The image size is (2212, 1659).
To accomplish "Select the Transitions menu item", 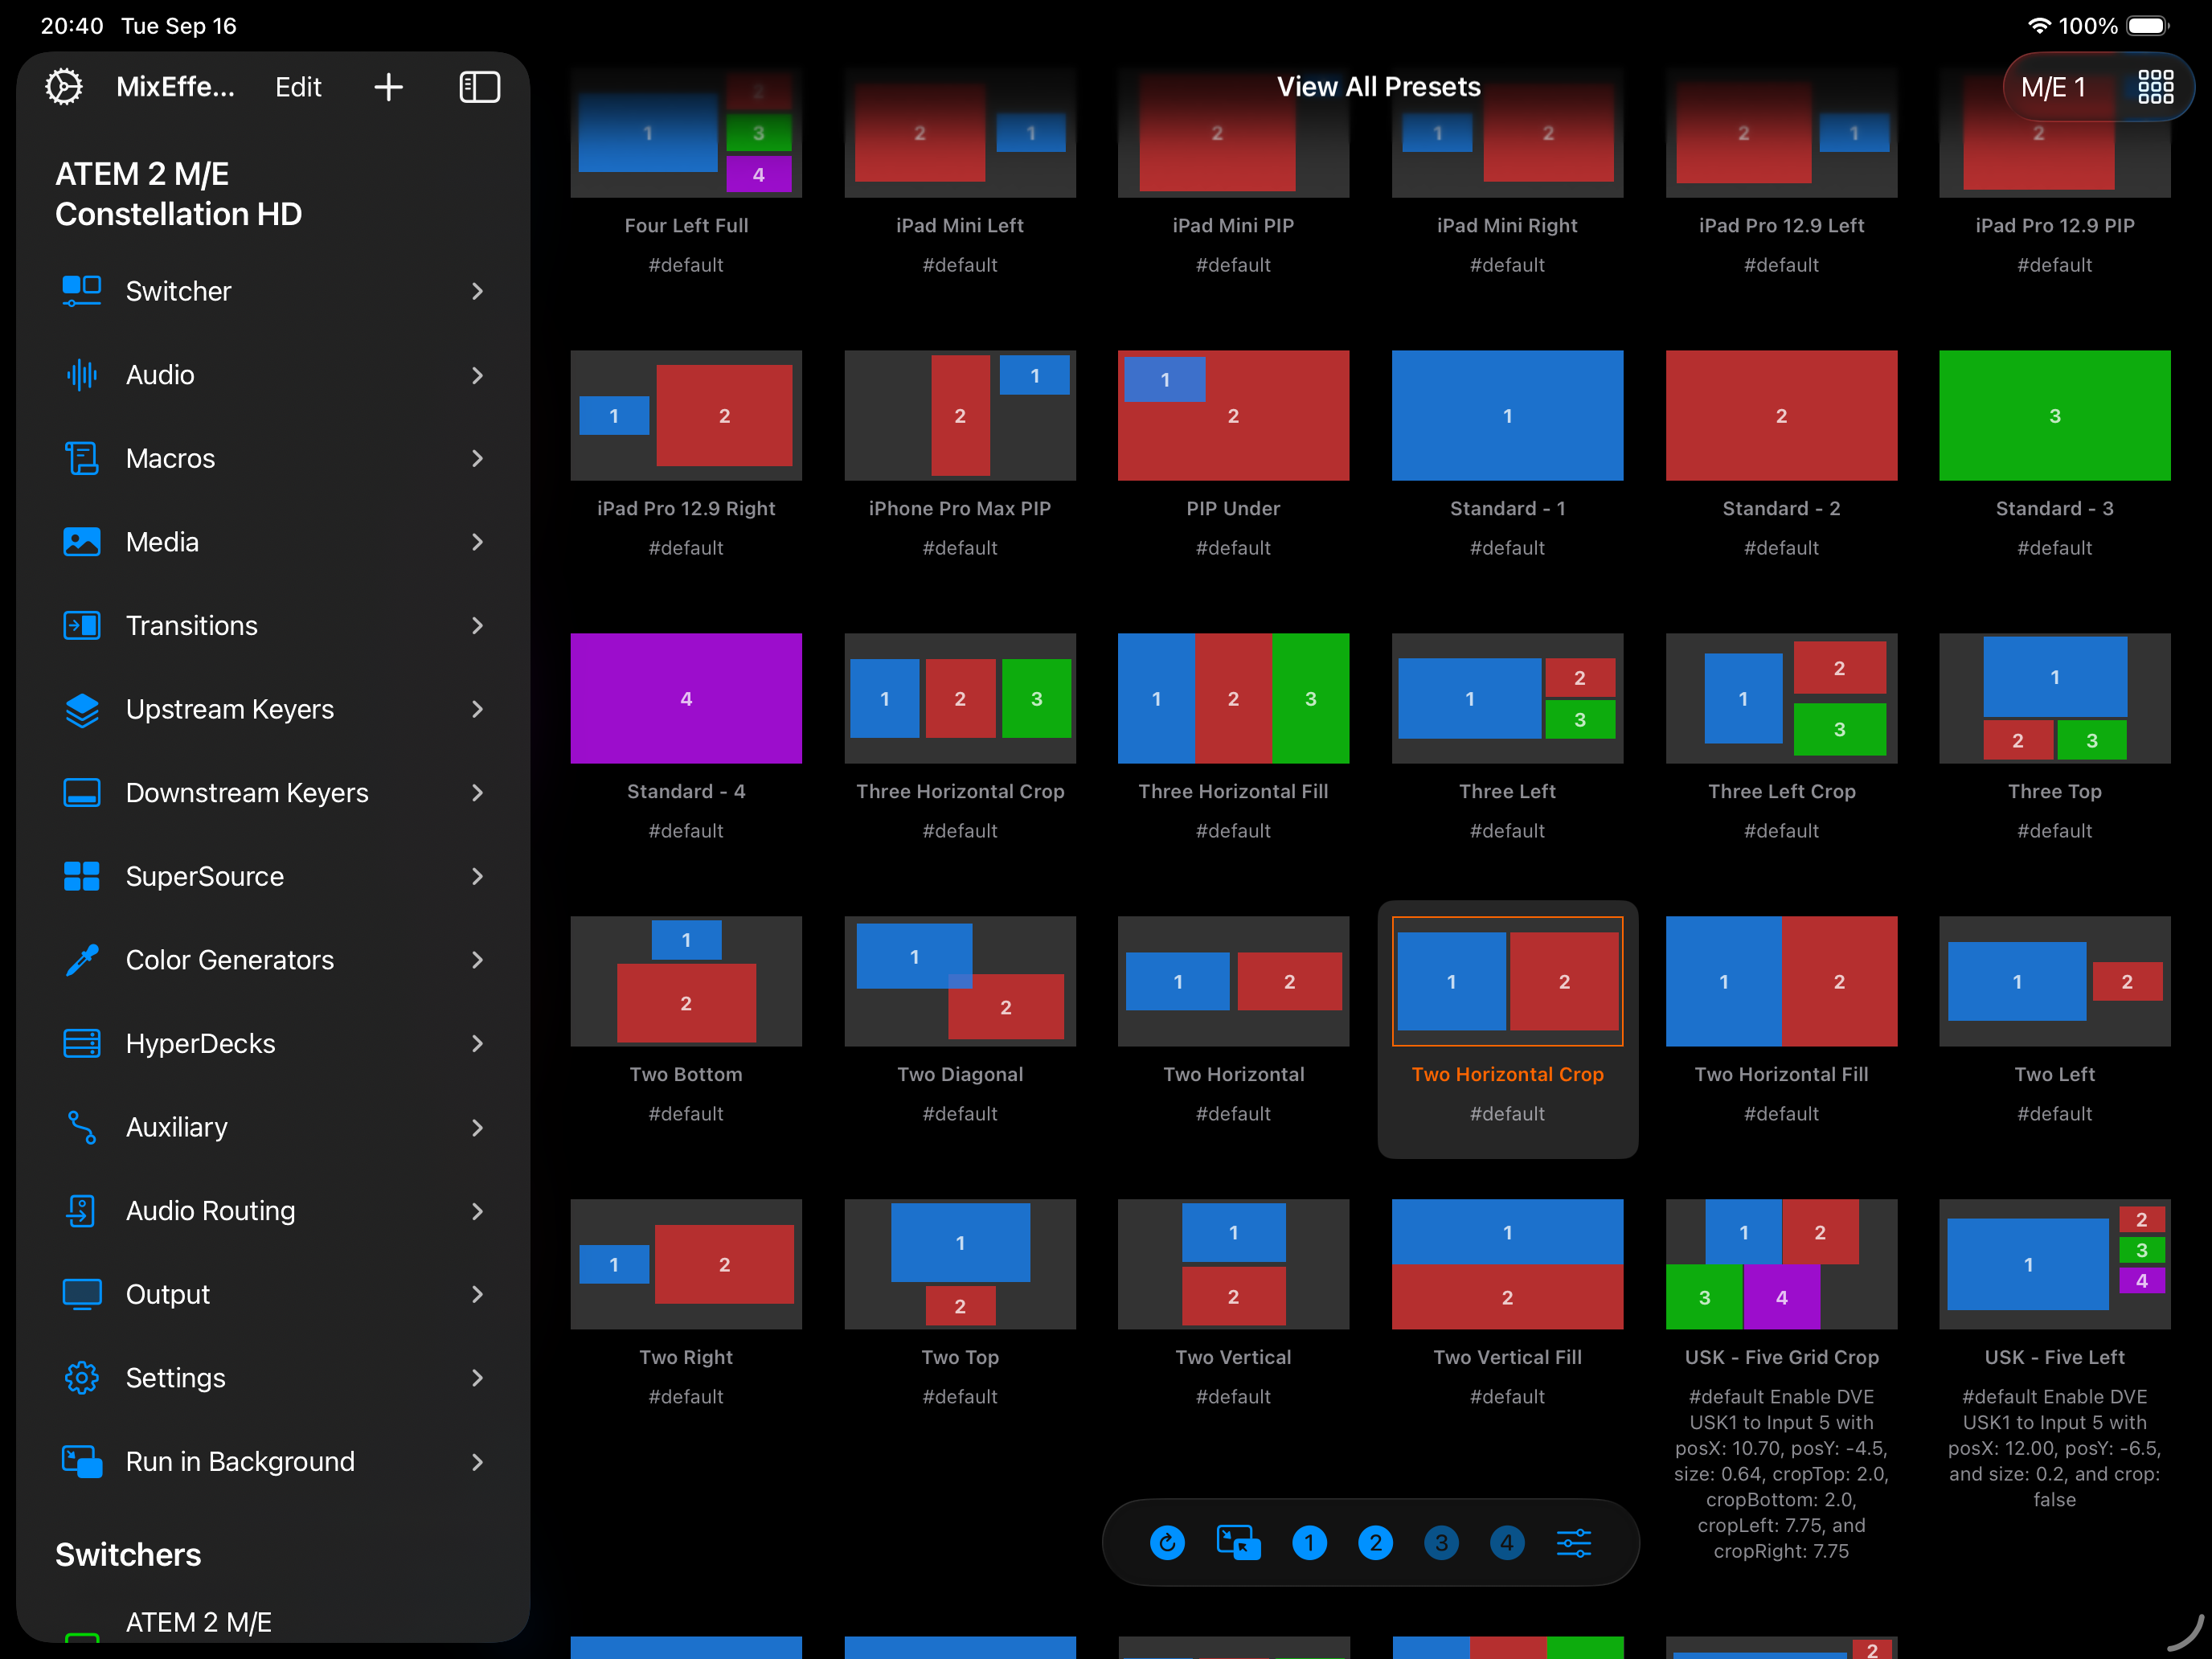I will (x=192, y=625).
